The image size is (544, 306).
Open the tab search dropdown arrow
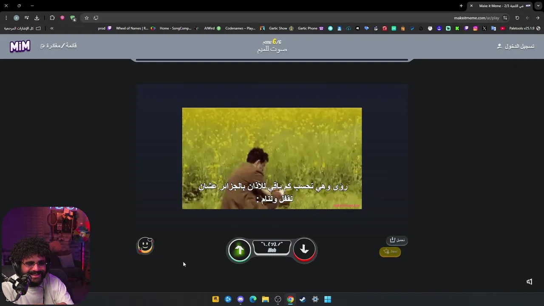pyautogui.click(x=538, y=6)
